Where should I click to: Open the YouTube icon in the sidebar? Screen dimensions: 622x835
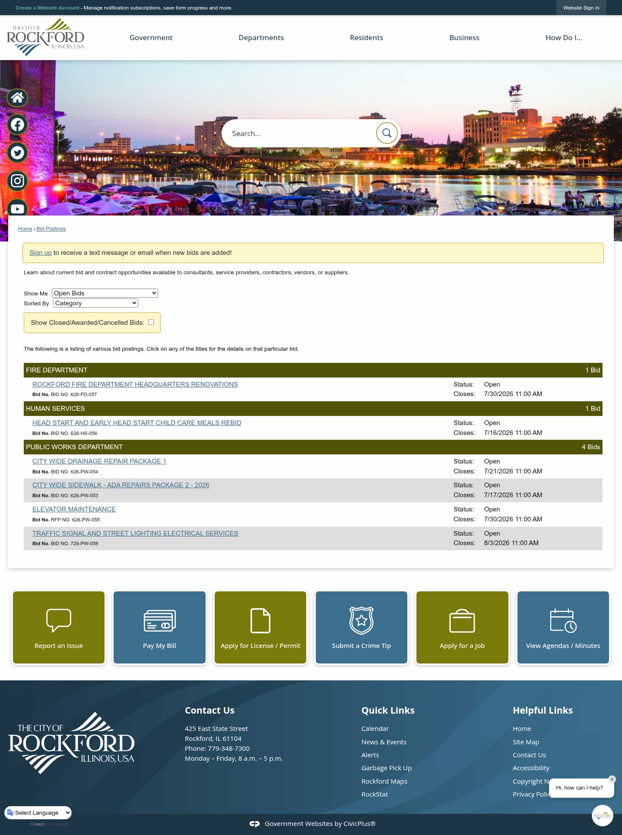[x=17, y=208]
